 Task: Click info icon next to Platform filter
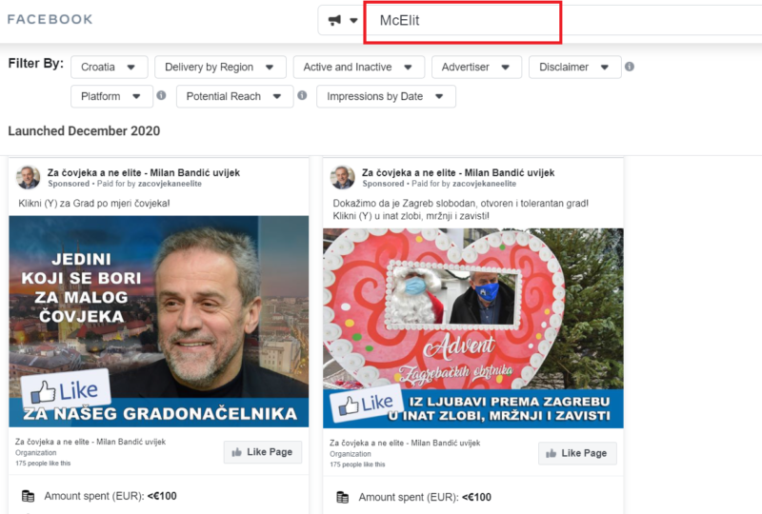161,95
